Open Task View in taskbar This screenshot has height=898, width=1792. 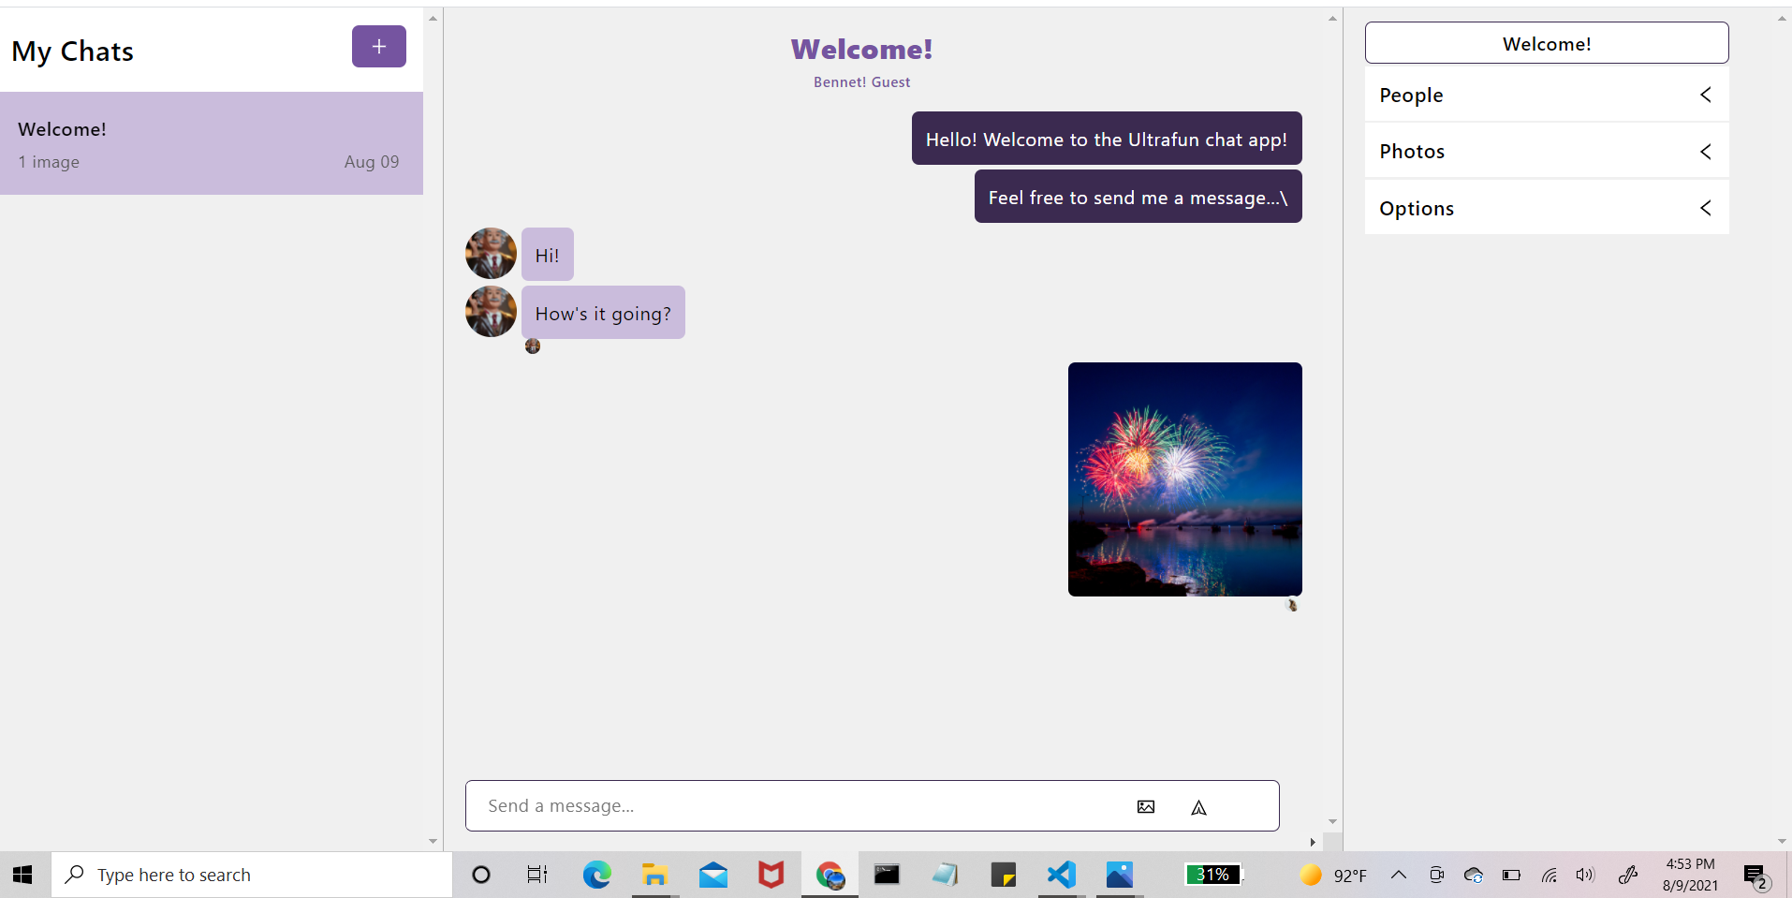tap(537, 875)
